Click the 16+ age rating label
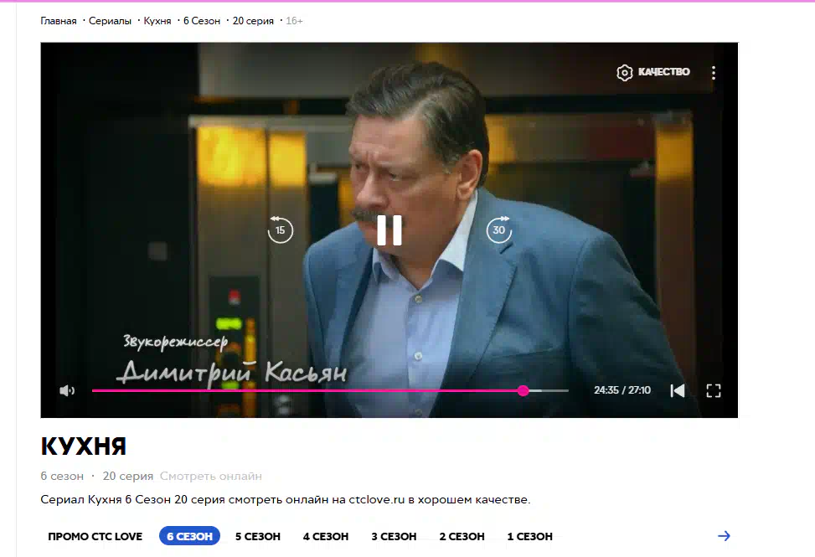This screenshot has height=557, width=815. (294, 21)
